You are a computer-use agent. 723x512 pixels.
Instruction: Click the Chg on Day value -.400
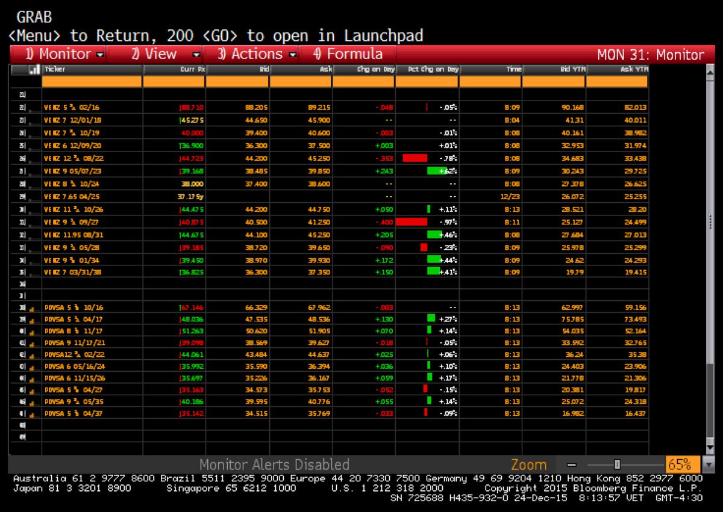coord(384,222)
